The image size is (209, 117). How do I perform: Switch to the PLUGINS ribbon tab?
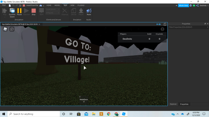81,5
